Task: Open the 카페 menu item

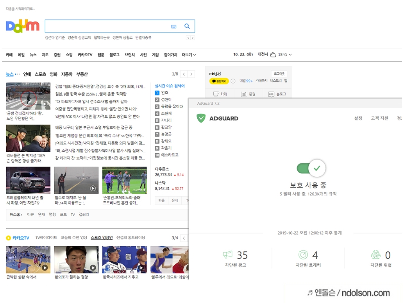Action: pos(9,55)
